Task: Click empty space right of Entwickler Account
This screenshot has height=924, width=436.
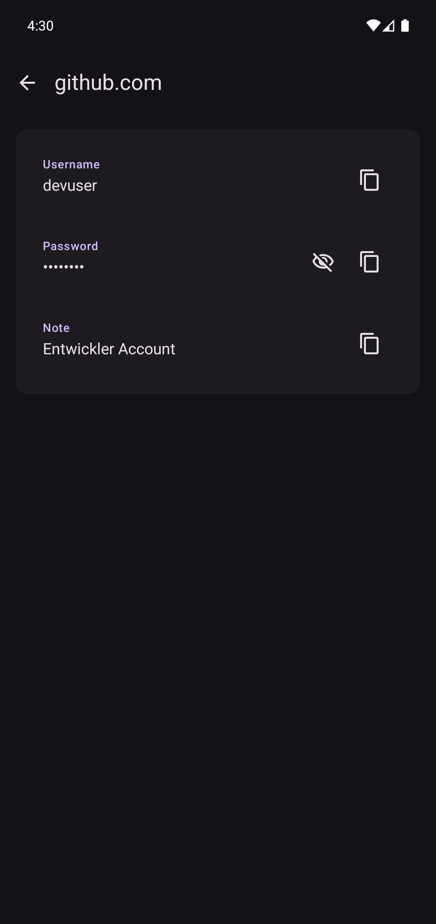Action: coord(265,349)
